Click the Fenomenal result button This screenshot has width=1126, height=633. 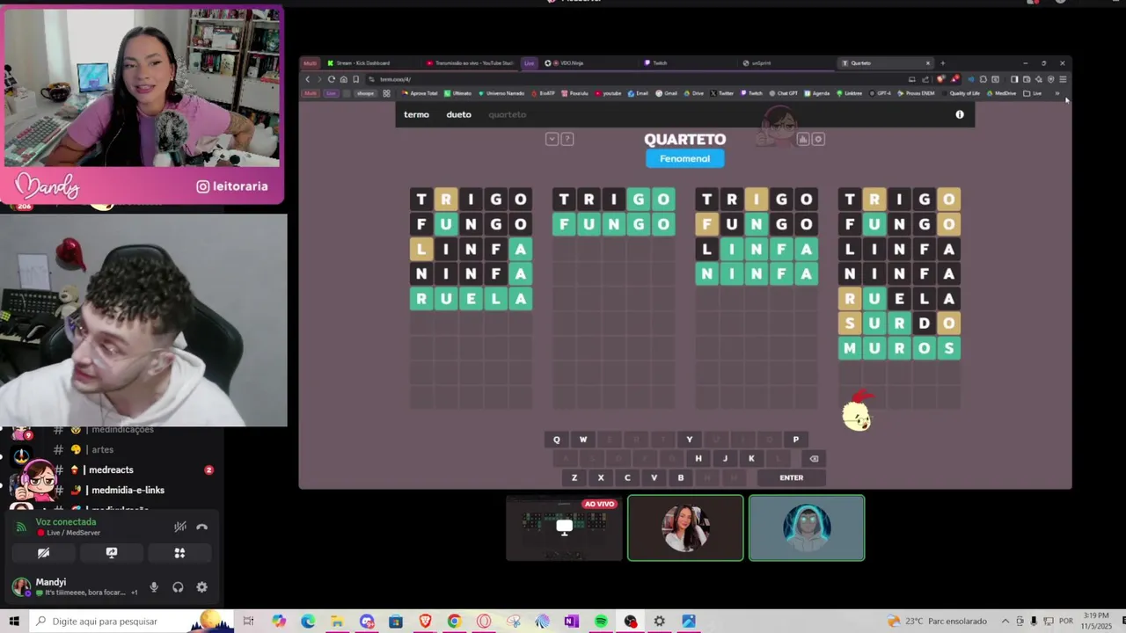point(684,158)
